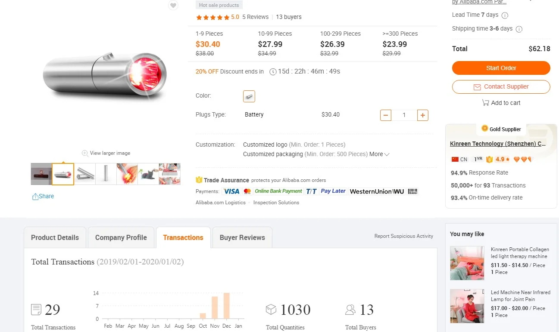Viewport: 559px width, 332px height.
Task: Open the Kinreen Technology supplier link
Action: coord(498,144)
